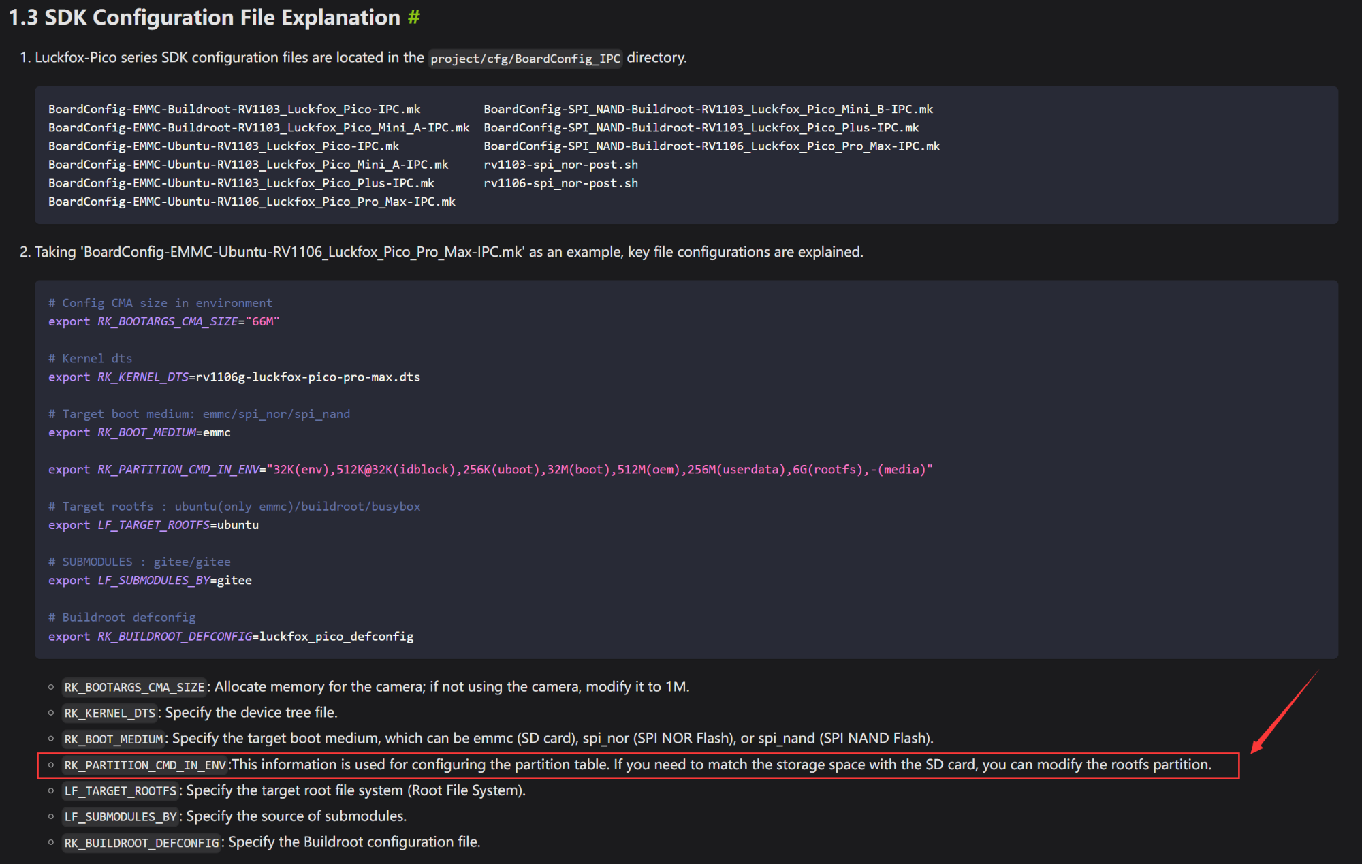Click the code line export RK_BUILDROOT_DEFCONFIG=luckfox_pico_defconfig
The width and height of the screenshot is (1362, 864).
pyautogui.click(x=231, y=636)
